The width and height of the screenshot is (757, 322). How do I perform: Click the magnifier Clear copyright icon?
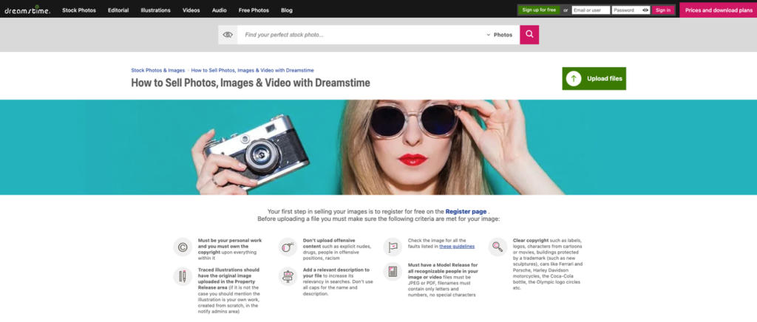point(498,247)
